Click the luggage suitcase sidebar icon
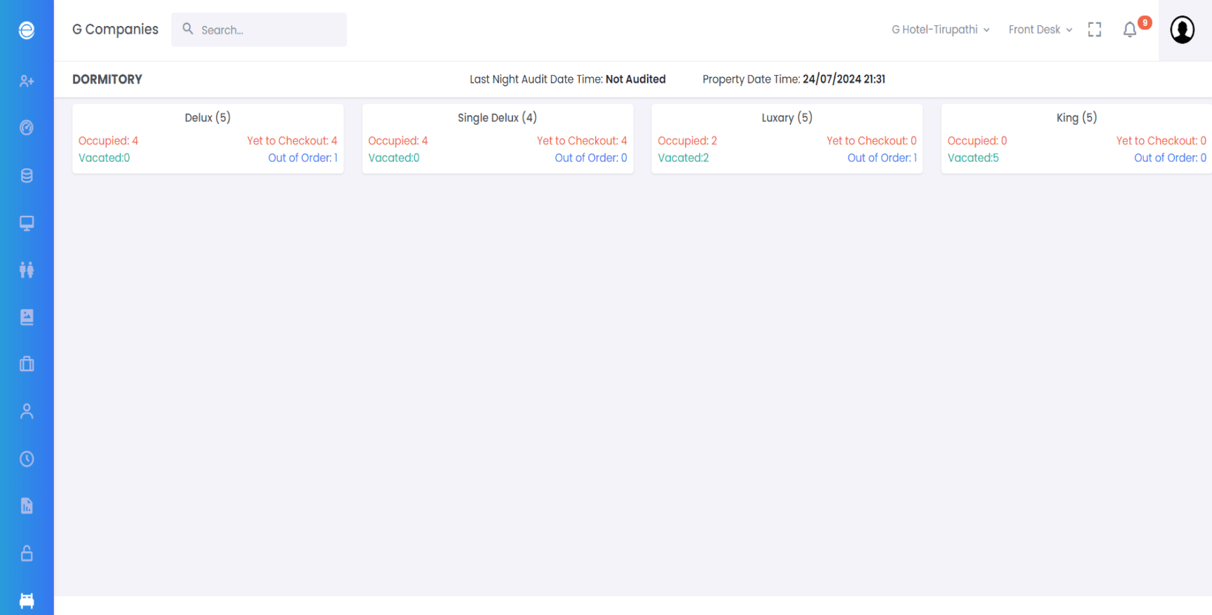Viewport: 1212px width, 615px height. 27,364
